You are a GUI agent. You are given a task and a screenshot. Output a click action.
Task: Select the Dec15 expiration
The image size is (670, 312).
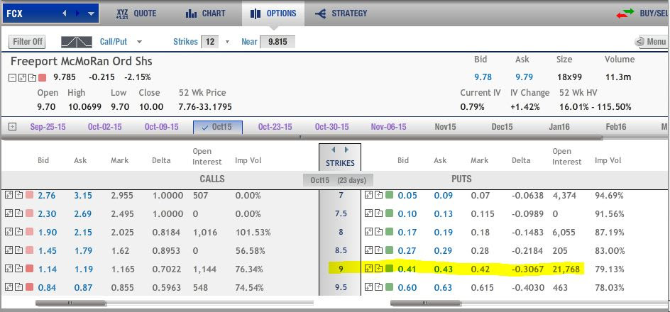(502, 127)
